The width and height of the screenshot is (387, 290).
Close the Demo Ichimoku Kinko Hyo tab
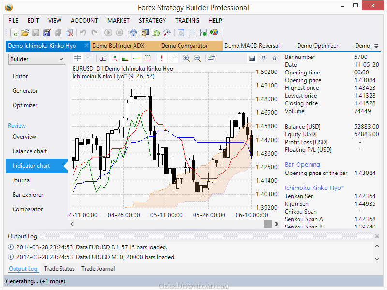coord(86,45)
